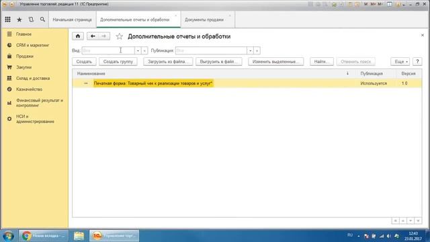Open the Favorites star in top panel

pyautogui.click(x=19, y=19)
